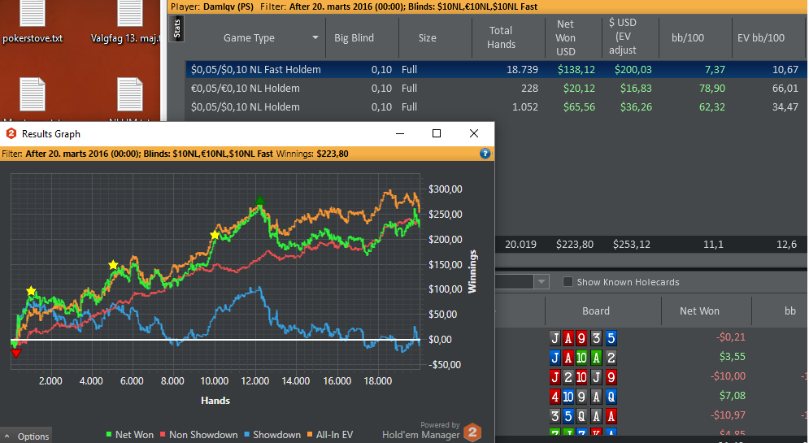Viewport: 809px width, 443px height.
Task: Expand the graph Options panel
Action: 26,436
